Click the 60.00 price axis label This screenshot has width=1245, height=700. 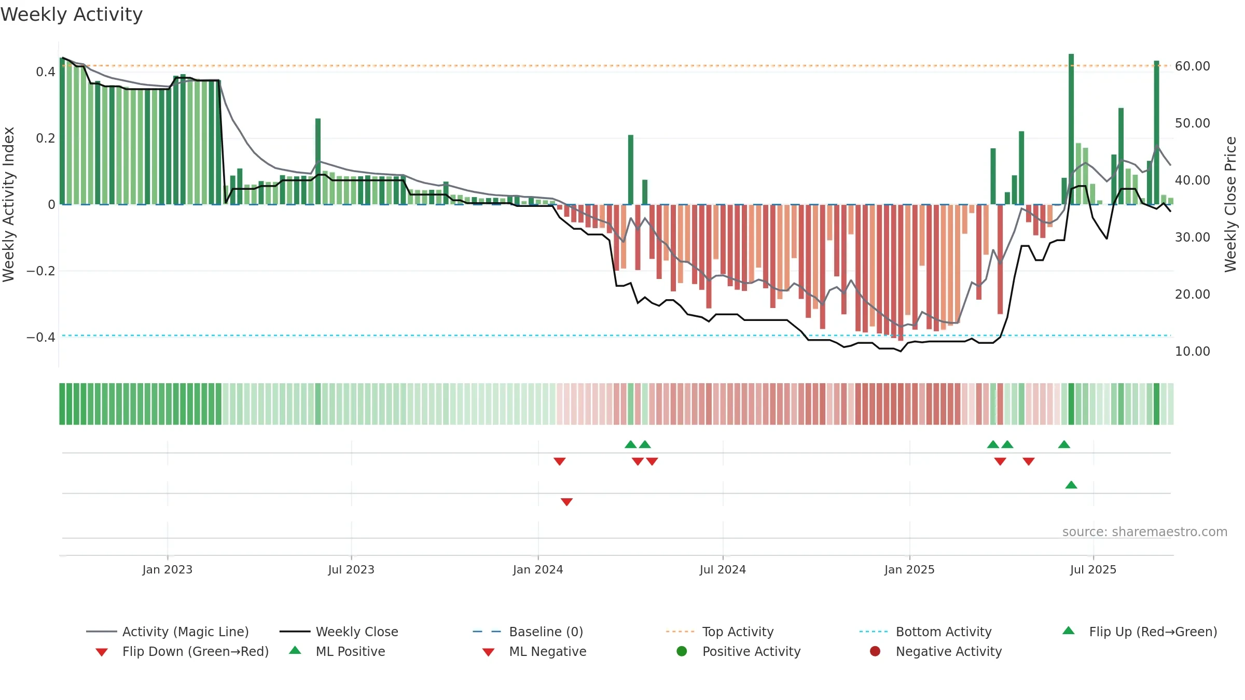[1192, 66]
